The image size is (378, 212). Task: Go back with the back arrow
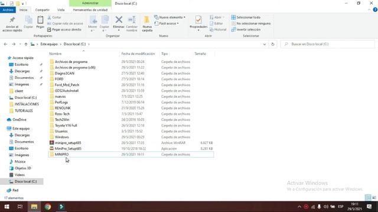click(x=5, y=44)
